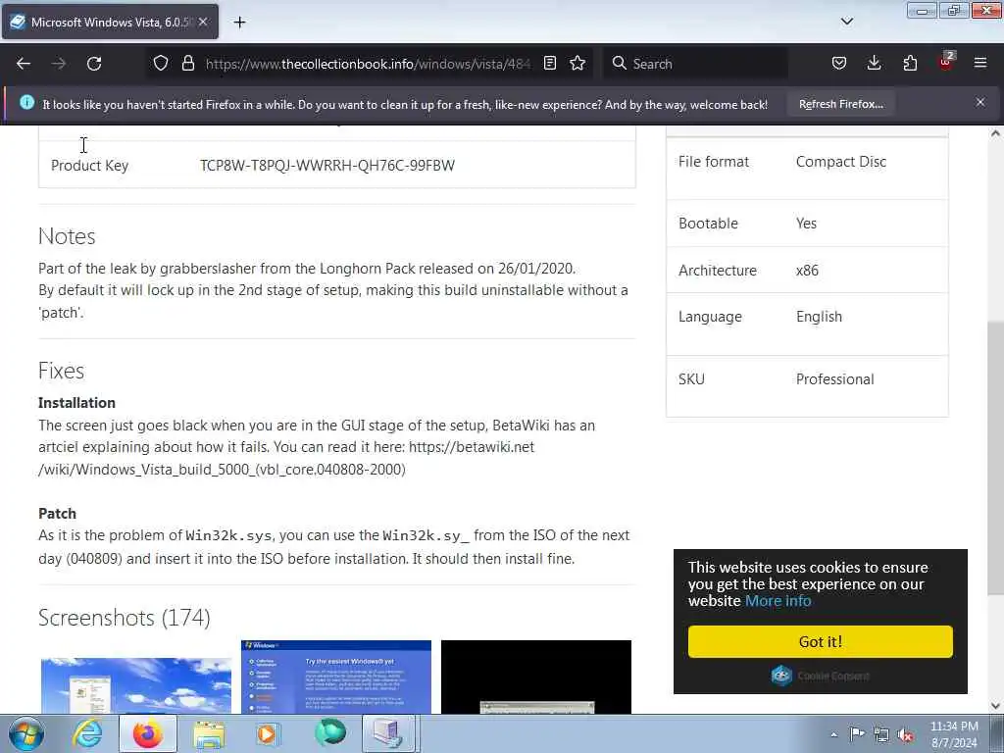Viewport: 1004px width, 753px height.
Task: Open the Windows Start orb
Action: pos(25,733)
